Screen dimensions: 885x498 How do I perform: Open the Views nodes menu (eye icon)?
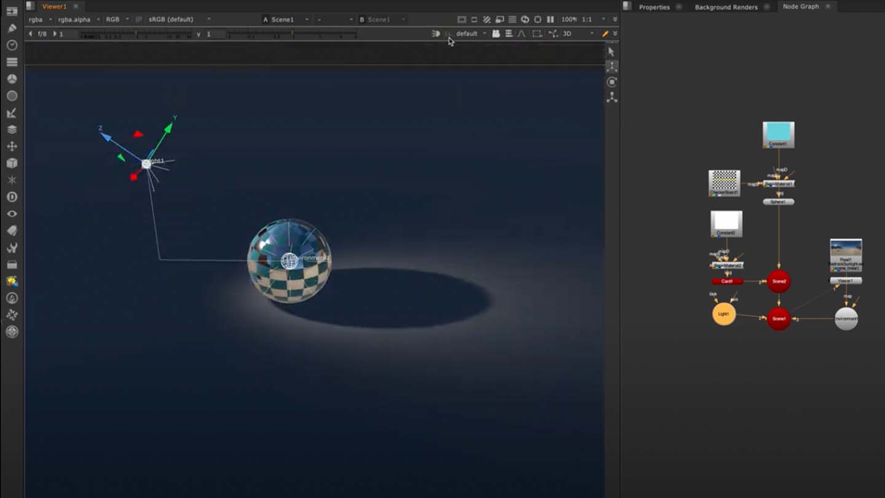pyautogui.click(x=12, y=214)
